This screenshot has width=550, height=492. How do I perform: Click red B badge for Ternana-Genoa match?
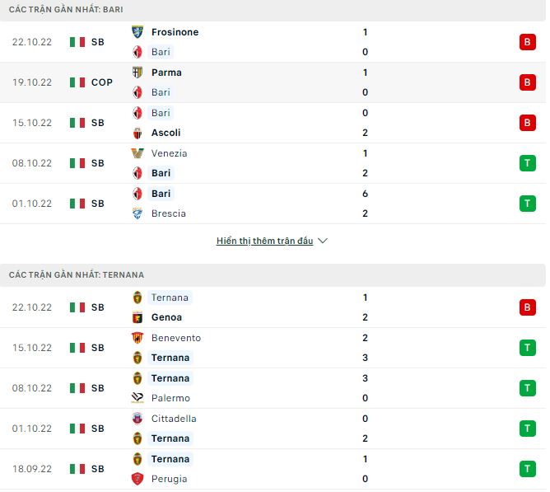[x=527, y=307]
